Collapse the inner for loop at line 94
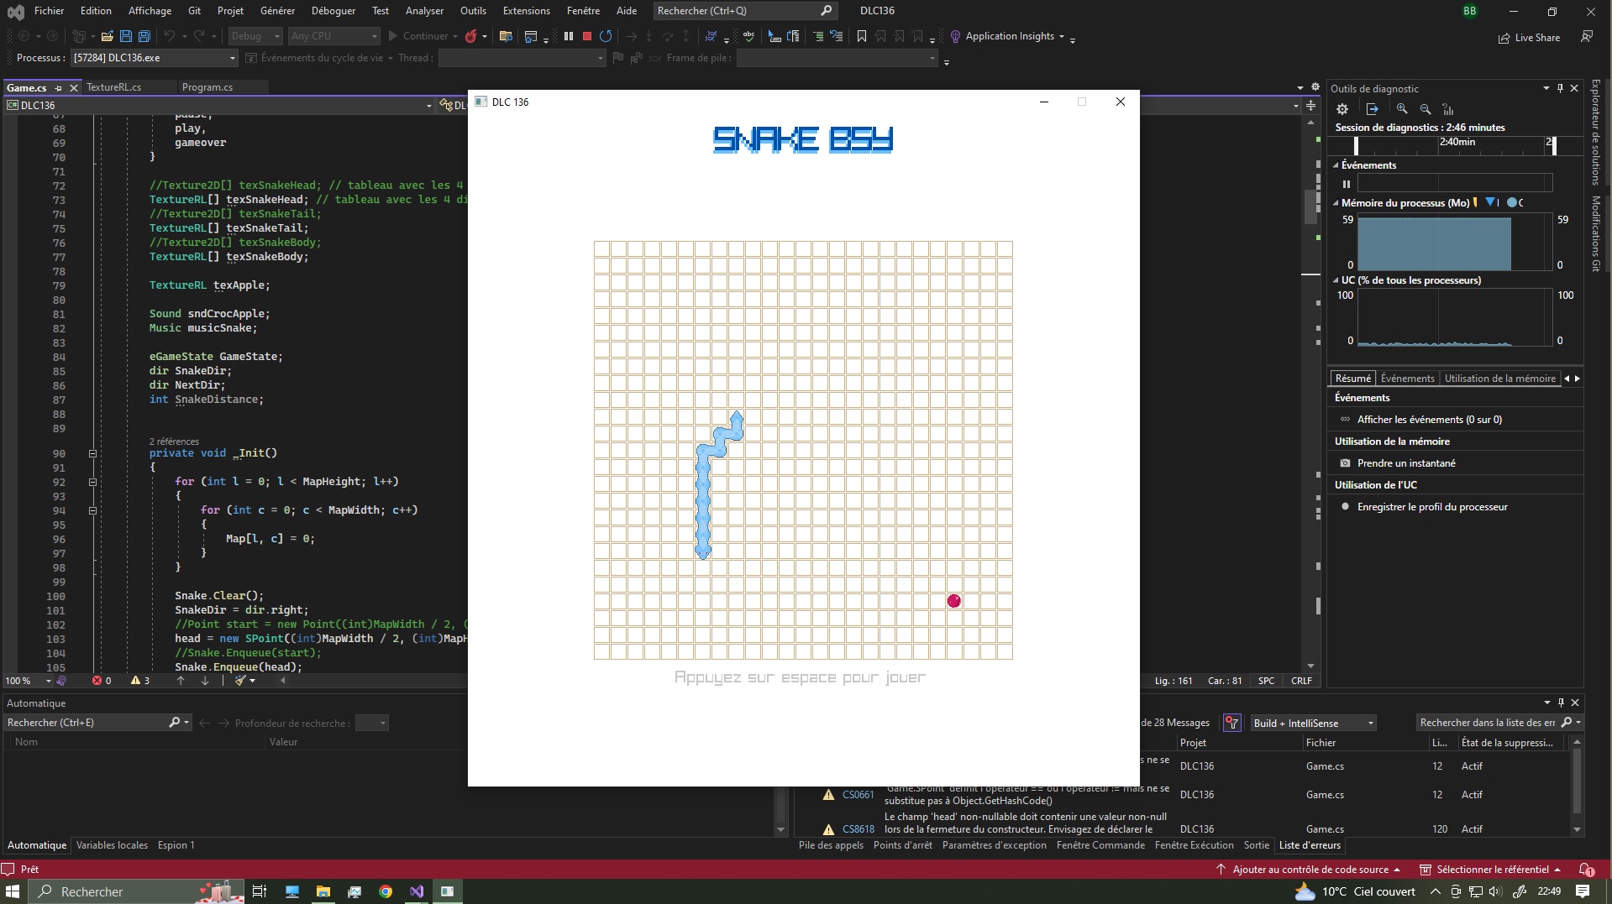Viewport: 1612px width, 904px height. [x=93, y=510]
